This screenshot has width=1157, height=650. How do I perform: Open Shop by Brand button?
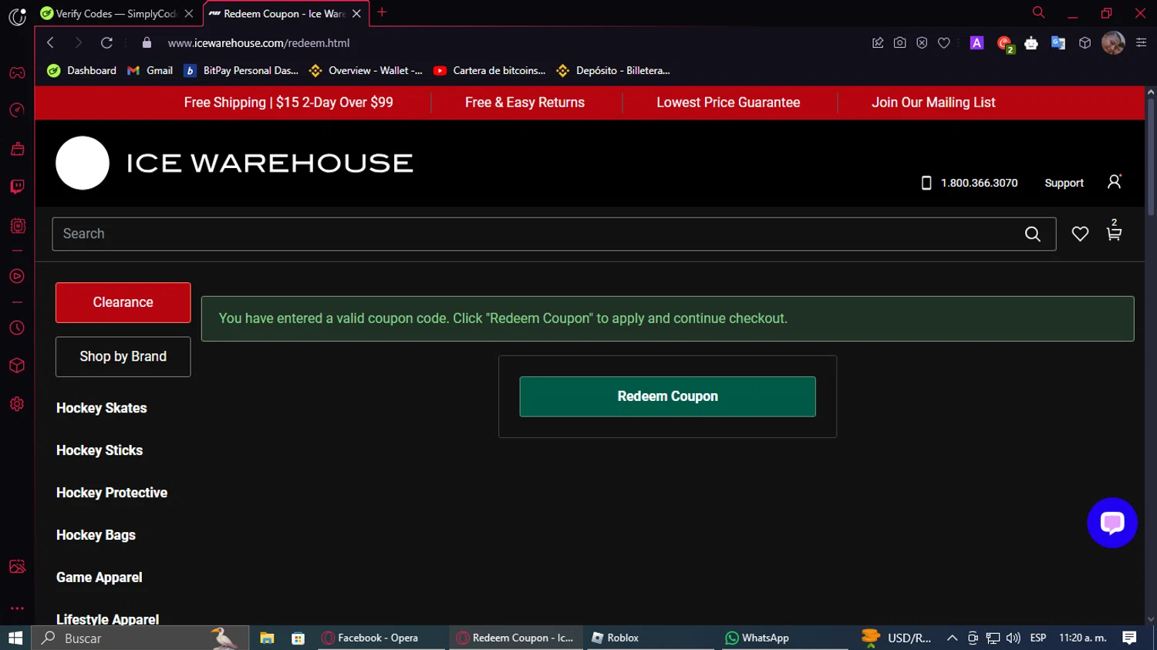(x=123, y=356)
